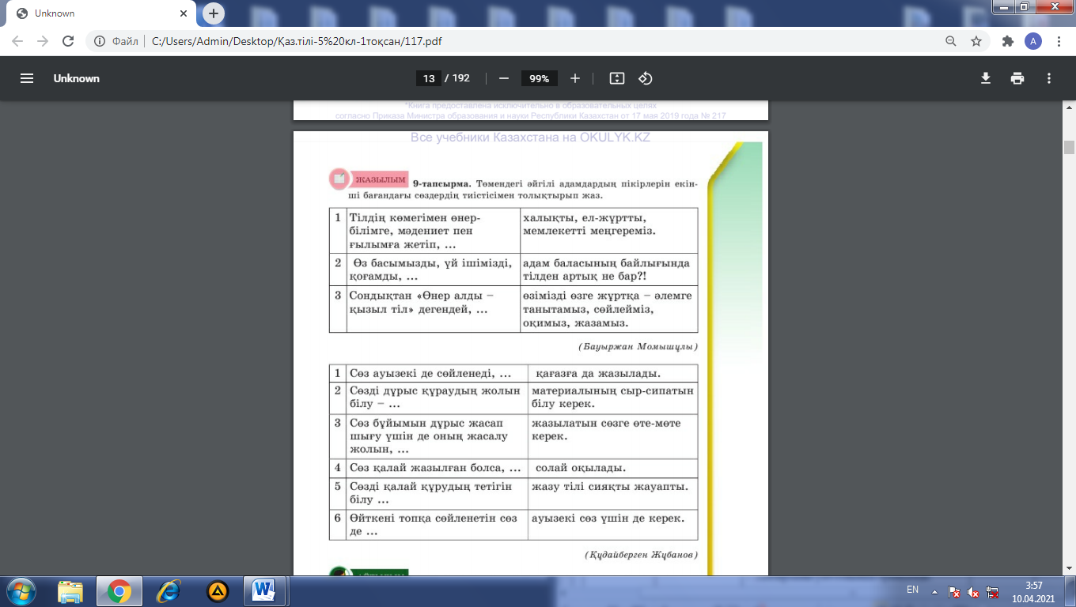Select the Unknown browser tab

pyautogui.click(x=103, y=13)
